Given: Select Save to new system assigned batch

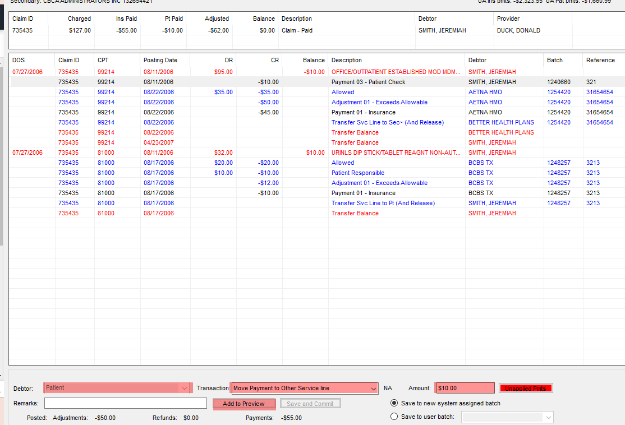Looking at the screenshot, I should pyautogui.click(x=394, y=403).
